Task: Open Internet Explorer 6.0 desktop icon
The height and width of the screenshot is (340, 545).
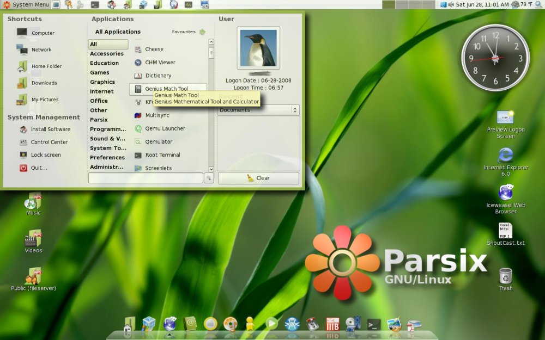Action: click(x=506, y=162)
